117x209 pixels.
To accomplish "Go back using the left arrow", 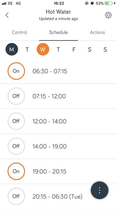I will (7, 15).
